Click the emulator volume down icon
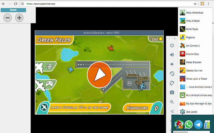This screenshot has width=214, height=133. coord(172,64)
